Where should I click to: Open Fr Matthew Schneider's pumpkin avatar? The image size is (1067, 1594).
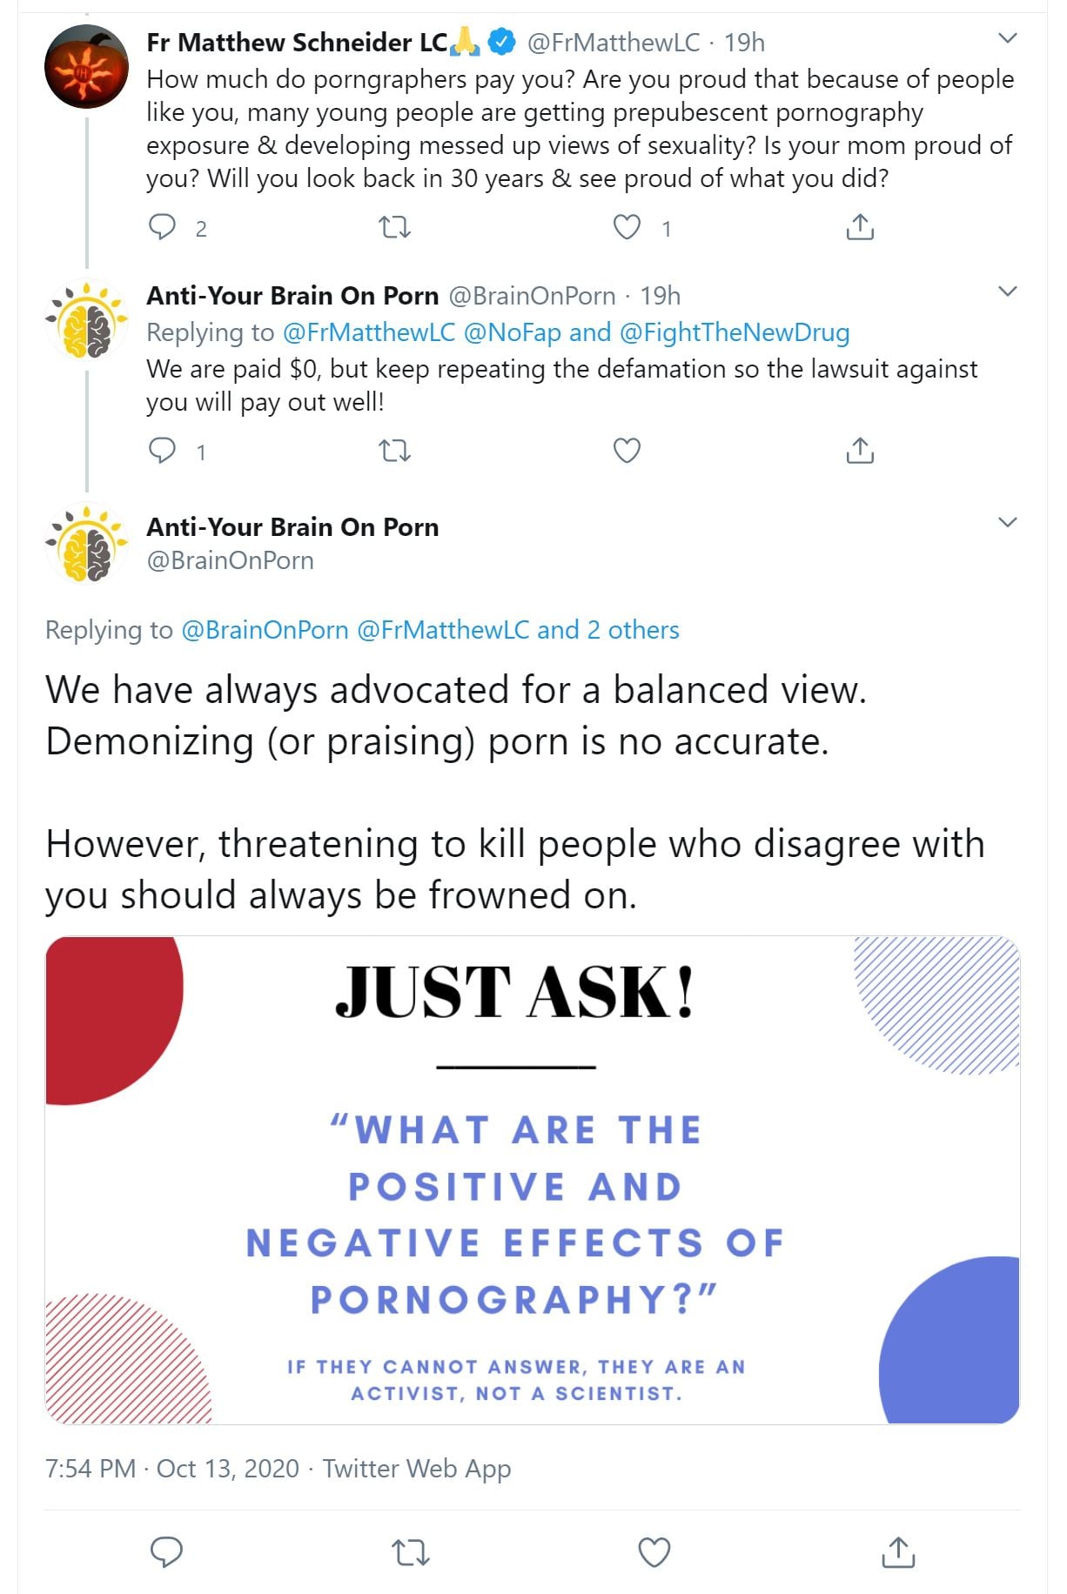[x=86, y=67]
